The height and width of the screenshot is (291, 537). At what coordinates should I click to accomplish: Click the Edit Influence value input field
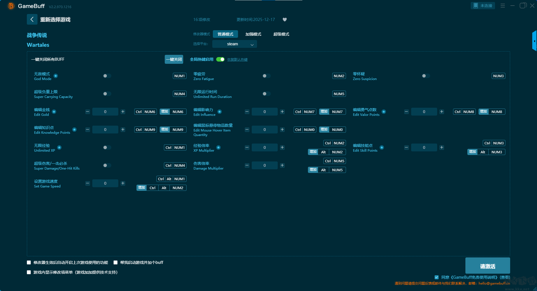click(265, 112)
